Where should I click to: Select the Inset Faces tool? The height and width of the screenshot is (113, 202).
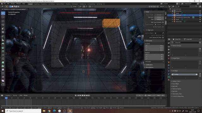[3, 48]
